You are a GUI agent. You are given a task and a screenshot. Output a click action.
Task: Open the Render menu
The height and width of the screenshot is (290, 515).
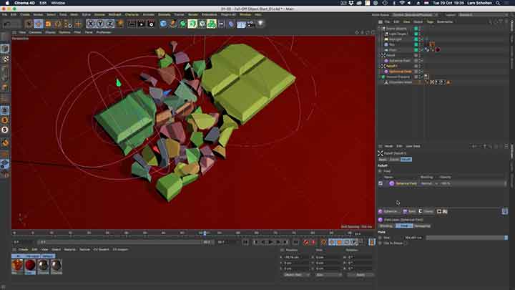pyautogui.click(x=193, y=14)
